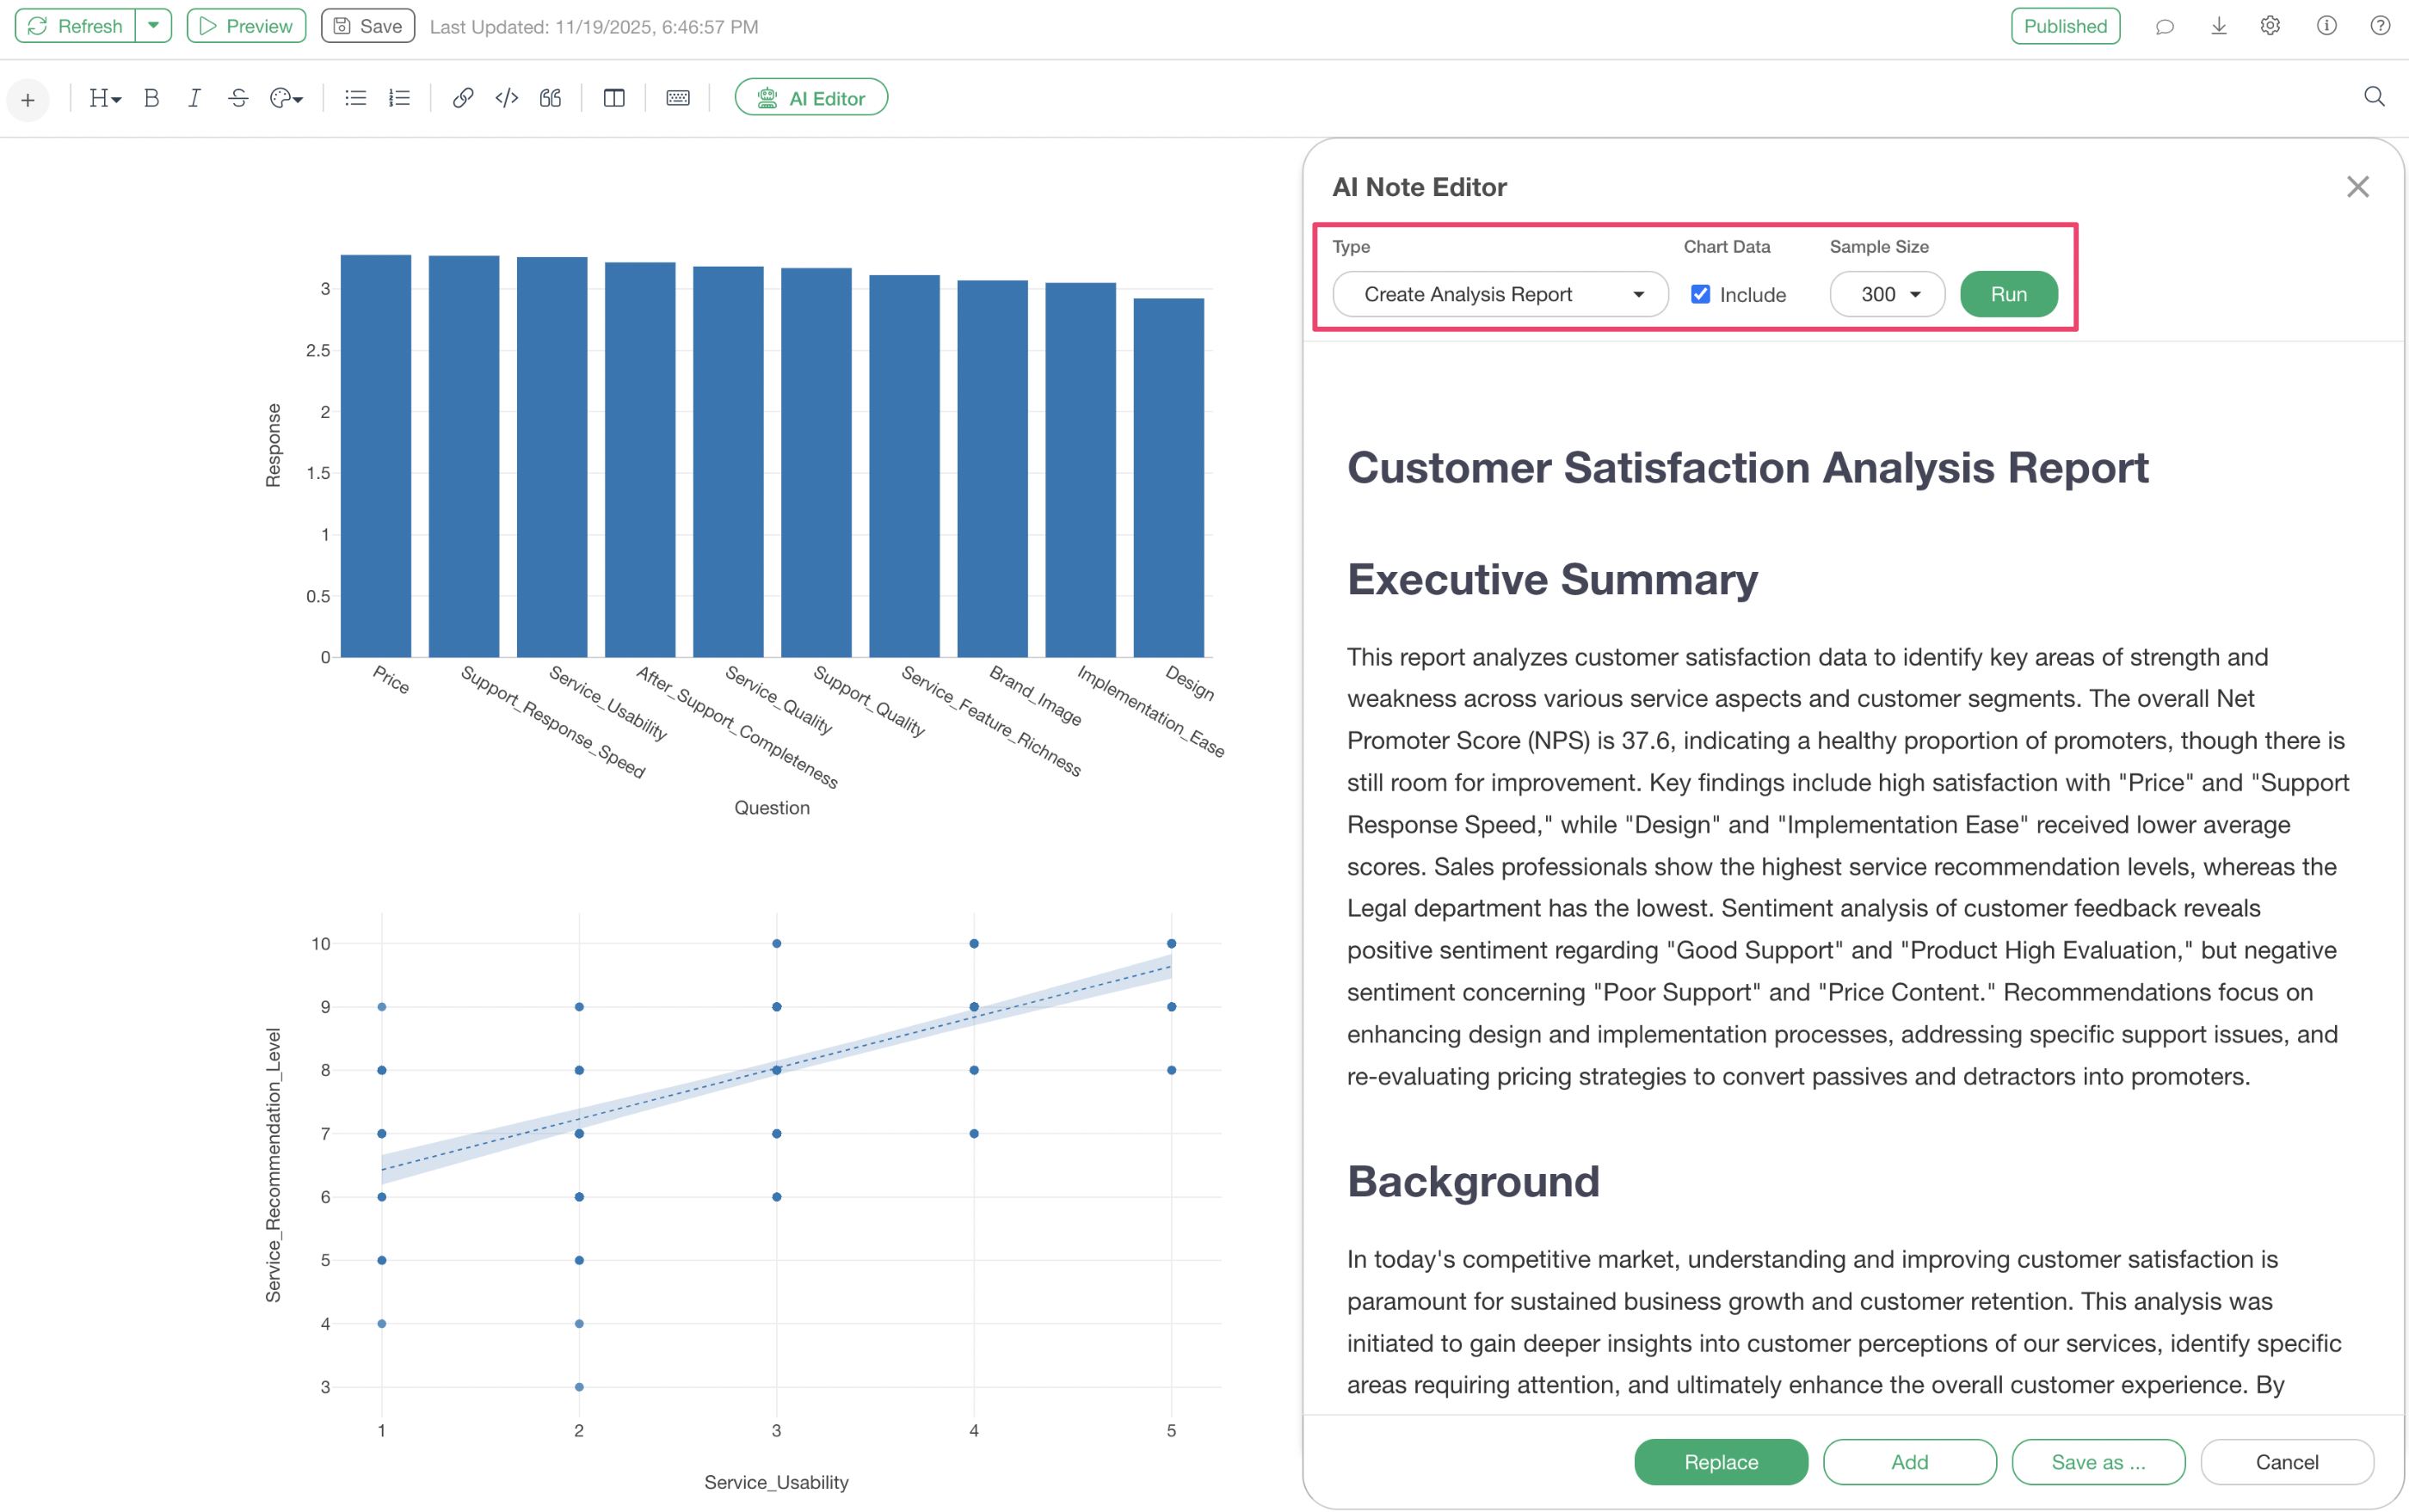Create a numbered list
This screenshot has height=1512, width=2409.
pos(399,98)
